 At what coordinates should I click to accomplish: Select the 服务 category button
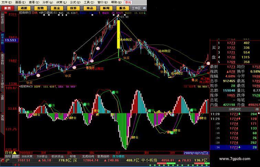(x=123, y=8)
